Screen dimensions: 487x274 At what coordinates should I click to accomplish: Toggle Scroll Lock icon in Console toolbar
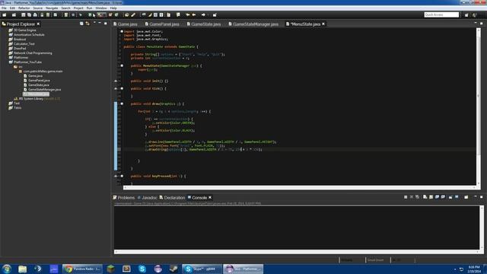pyautogui.click(x=431, y=197)
